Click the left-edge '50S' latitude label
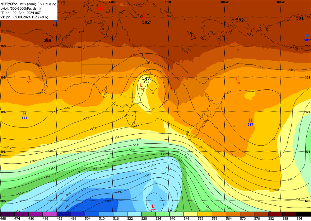 (3, 151)
